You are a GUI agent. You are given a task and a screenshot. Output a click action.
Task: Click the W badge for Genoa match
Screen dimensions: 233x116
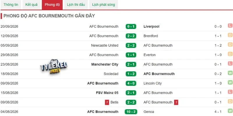click(x=230, y=111)
